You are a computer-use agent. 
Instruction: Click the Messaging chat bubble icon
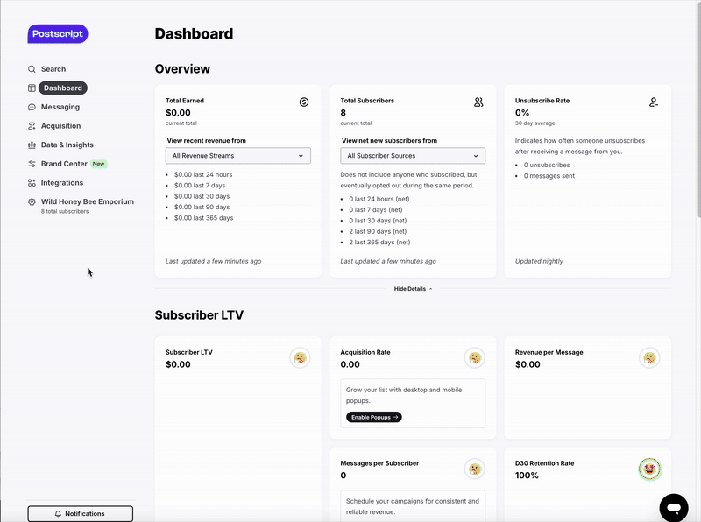tap(32, 107)
